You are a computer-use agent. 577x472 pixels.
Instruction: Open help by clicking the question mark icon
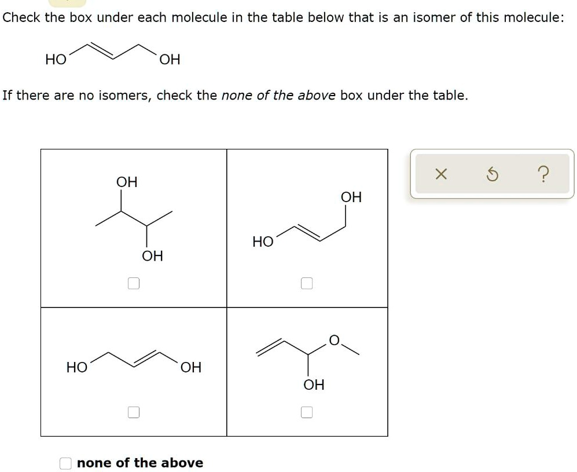point(543,174)
